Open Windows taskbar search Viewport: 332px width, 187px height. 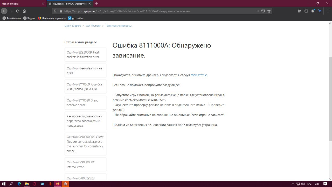[11, 184]
